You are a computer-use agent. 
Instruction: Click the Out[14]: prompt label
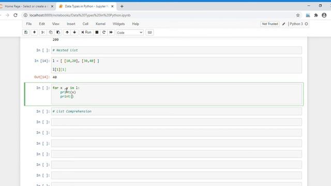(x=42, y=77)
